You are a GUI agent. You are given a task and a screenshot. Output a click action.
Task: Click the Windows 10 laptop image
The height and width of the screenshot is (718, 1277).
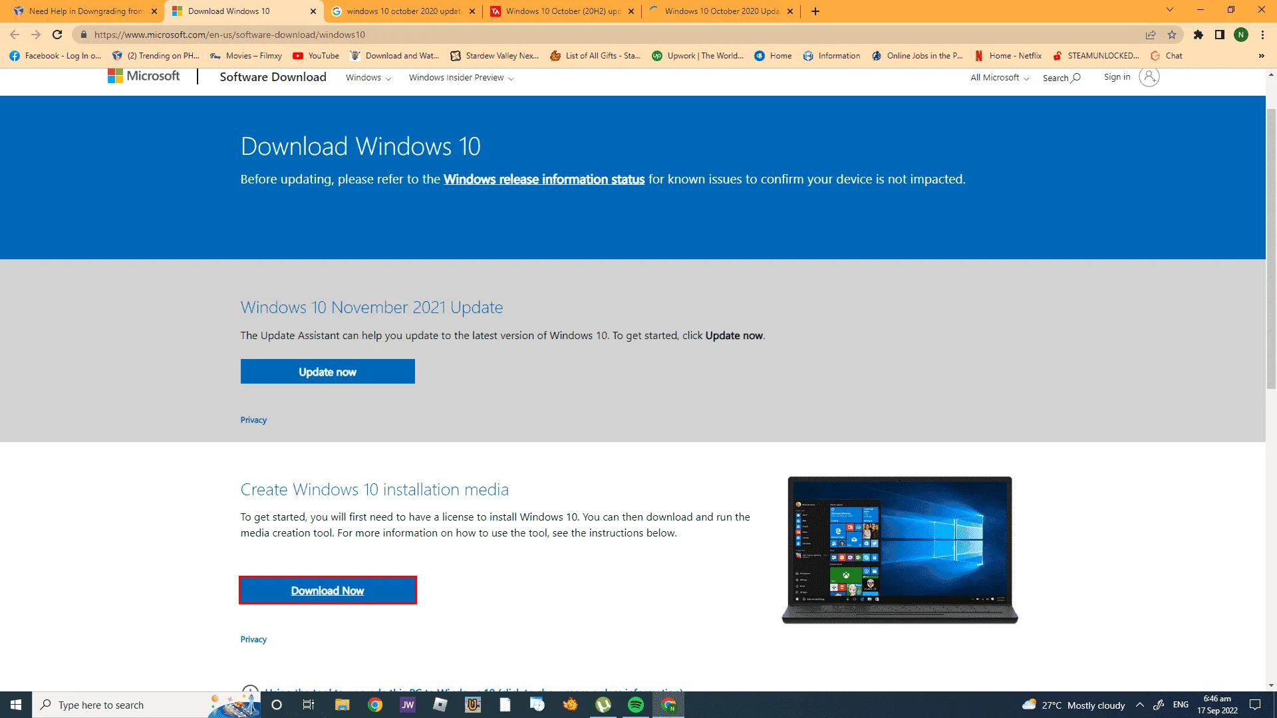(900, 550)
